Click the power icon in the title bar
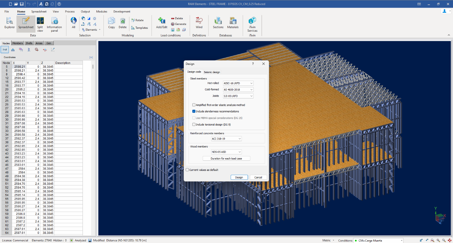 click(59, 4)
